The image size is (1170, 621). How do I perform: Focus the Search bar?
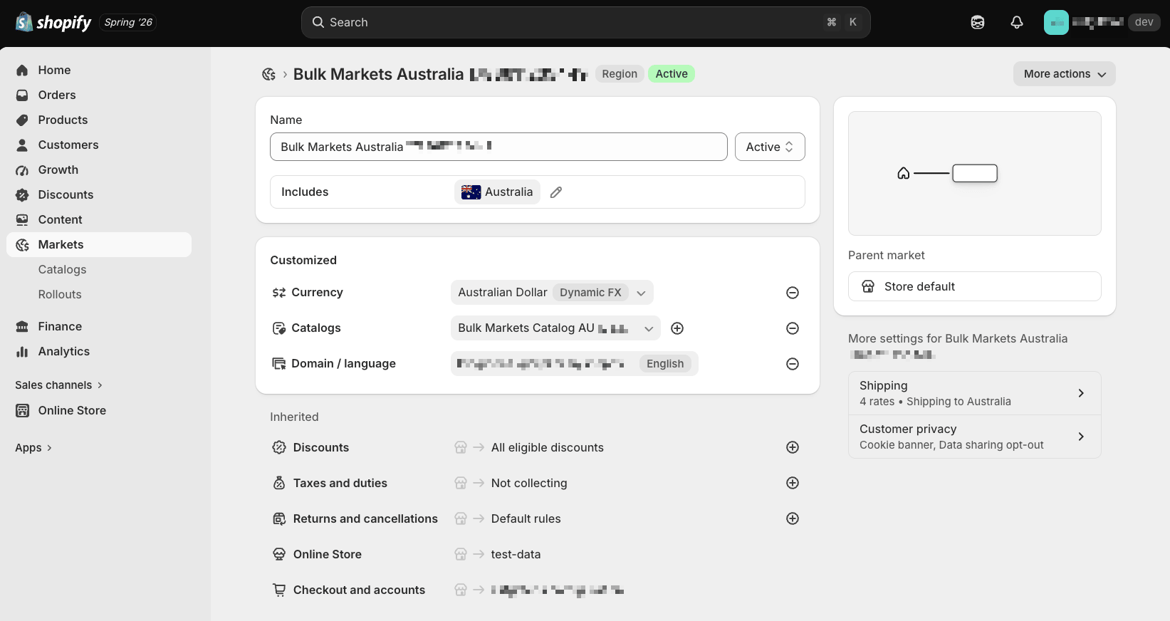point(585,22)
